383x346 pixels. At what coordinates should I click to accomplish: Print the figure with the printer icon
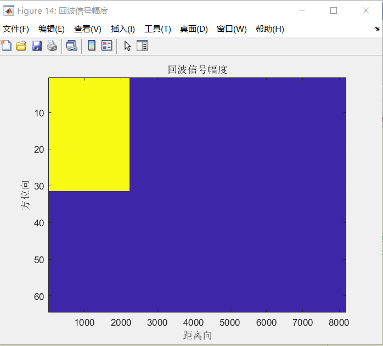tap(52, 46)
